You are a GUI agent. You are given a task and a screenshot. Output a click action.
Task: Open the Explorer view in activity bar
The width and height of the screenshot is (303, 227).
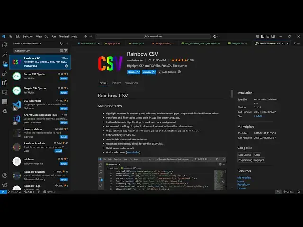(5, 45)
